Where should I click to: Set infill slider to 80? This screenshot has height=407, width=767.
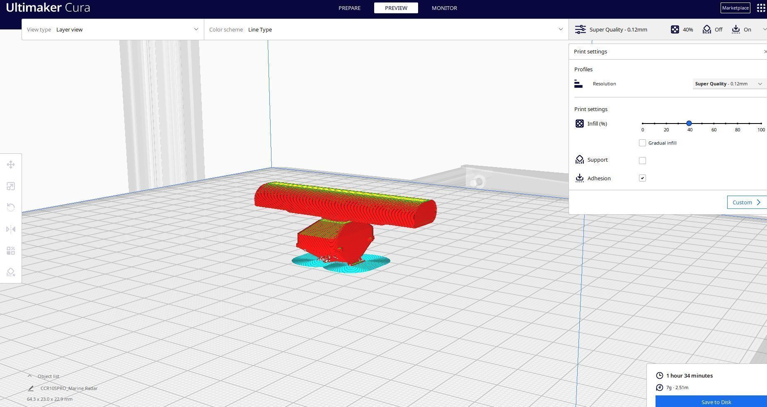tap(738, 124)
